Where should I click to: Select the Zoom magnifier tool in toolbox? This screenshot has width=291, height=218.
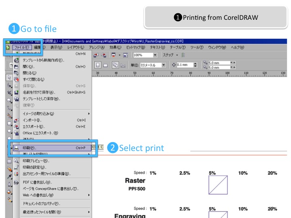[x=9, y=101]
